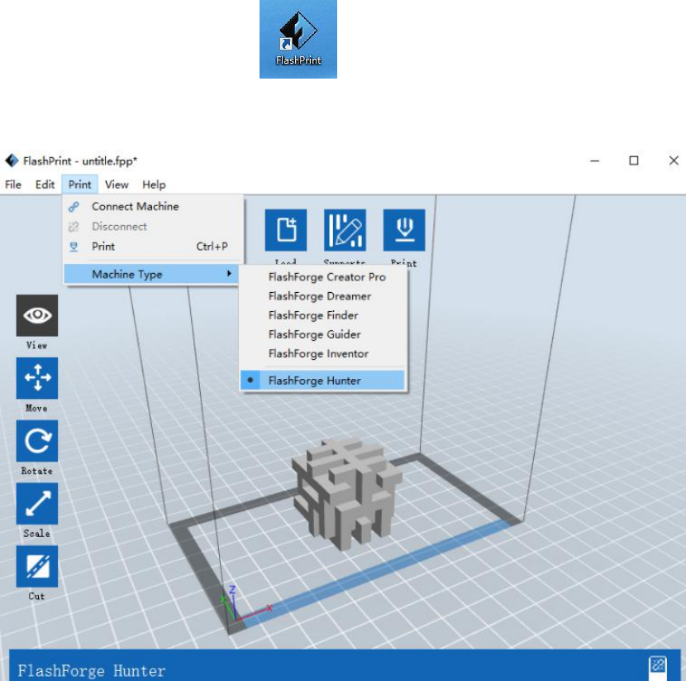Open the Edit menu
The width and height of the screenshot is (686, 681).
pos(45,185)
